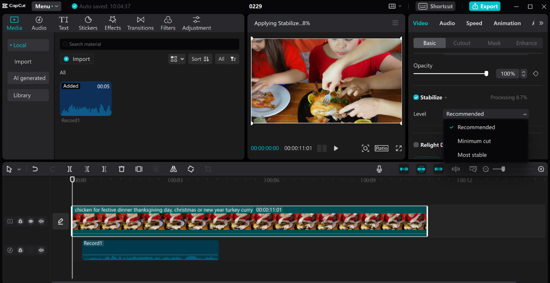Select the Split tool in the timeline toolbar
The width and height of the screenshot is (550, 283).
point(70,169)
